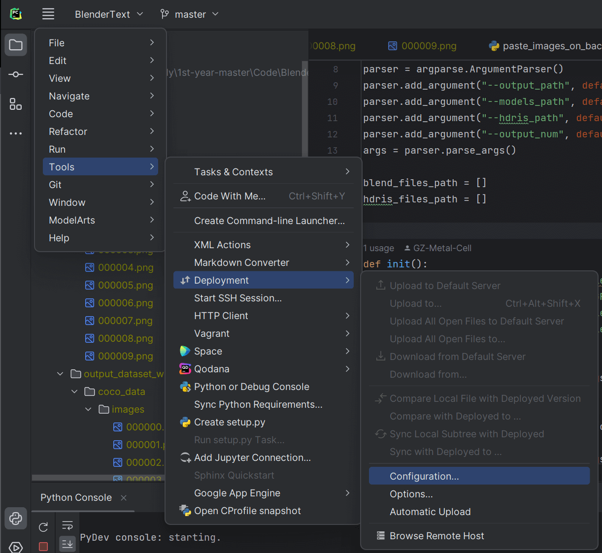The image size is (602, 553).
Task: Click the project tree horizontal scrollbar
Action: point(98,477)
